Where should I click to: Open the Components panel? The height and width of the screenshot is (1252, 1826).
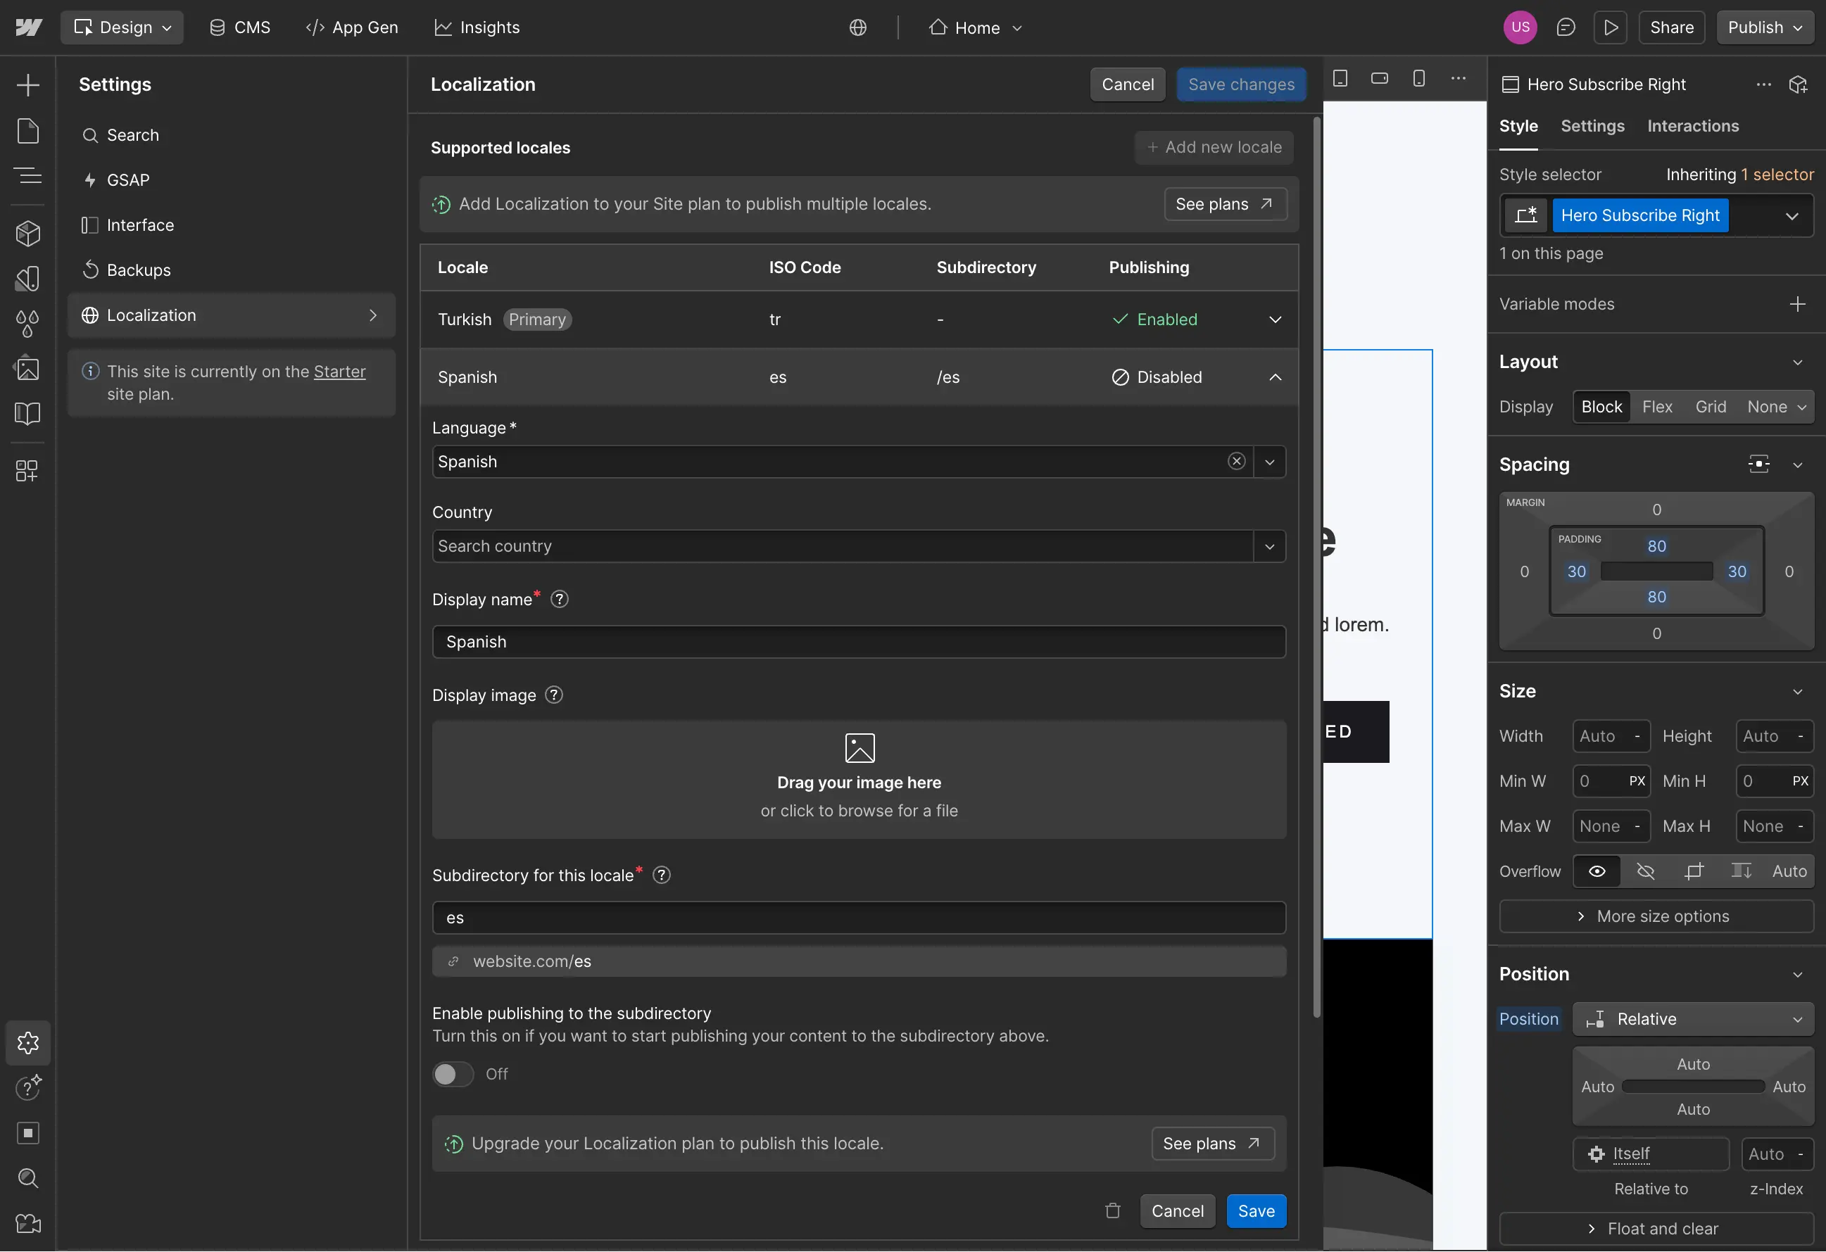click(x=28, y=232)
